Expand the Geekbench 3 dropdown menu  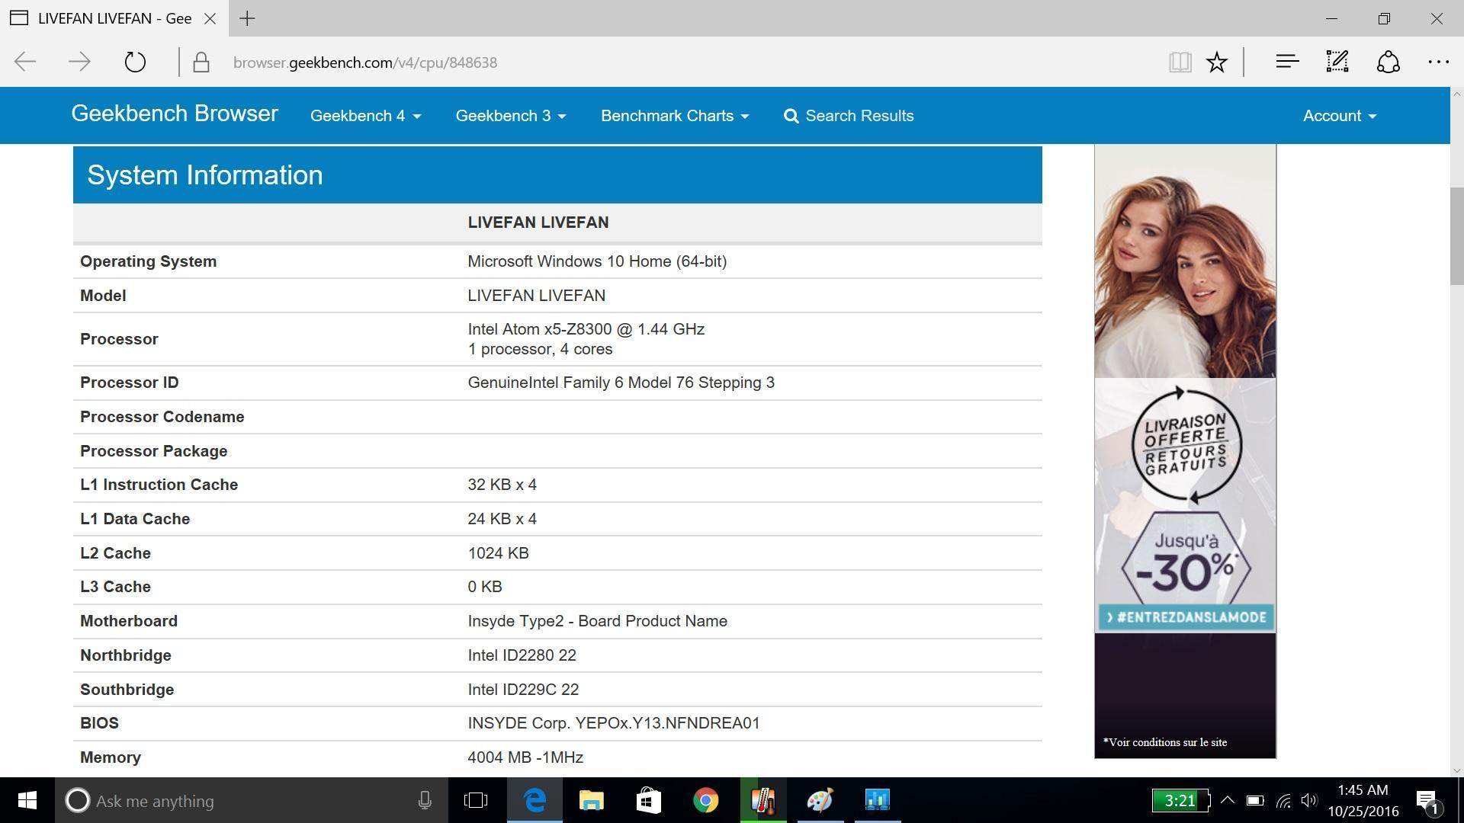pyautogui.click(x=510, y=116)
